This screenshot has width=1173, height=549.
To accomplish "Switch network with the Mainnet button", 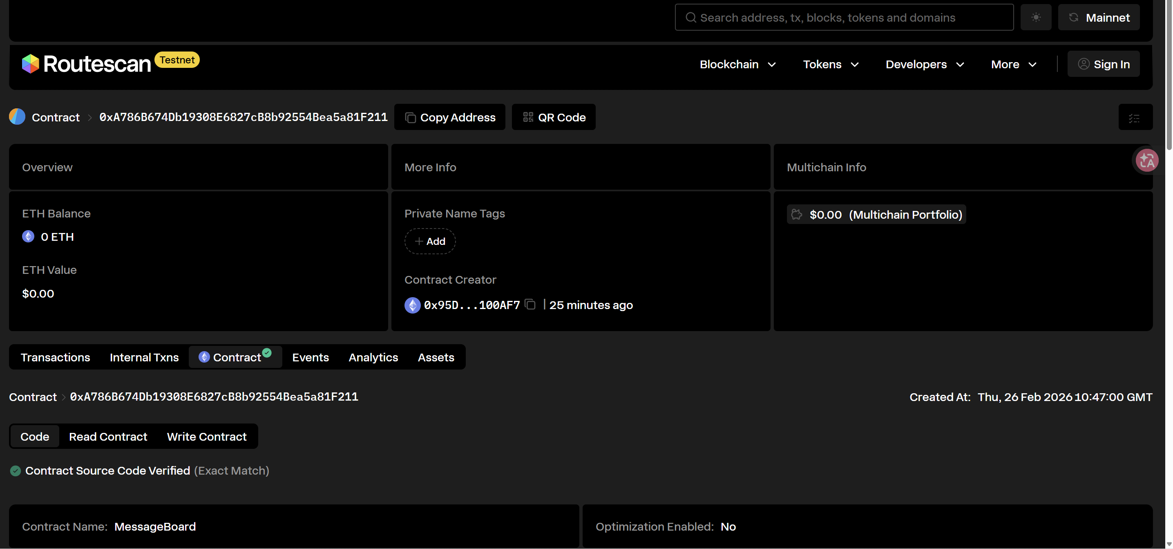I will [1099, 17].
